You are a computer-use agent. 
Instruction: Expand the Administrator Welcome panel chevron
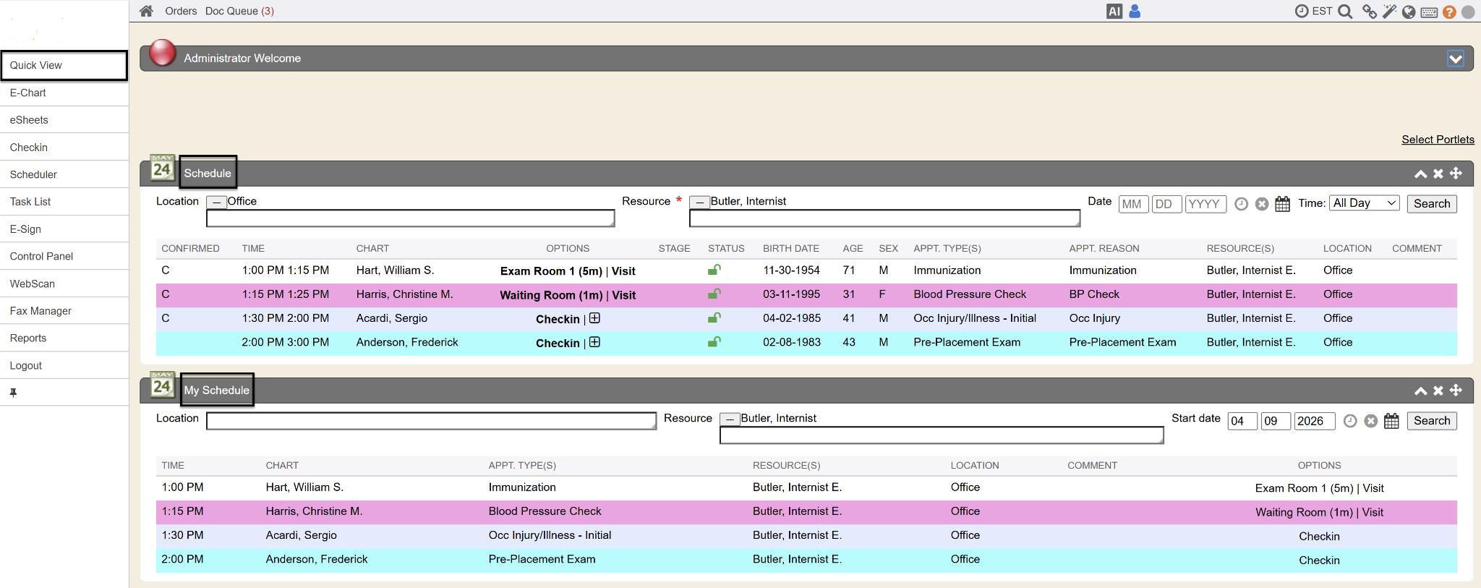point(1455,59)
